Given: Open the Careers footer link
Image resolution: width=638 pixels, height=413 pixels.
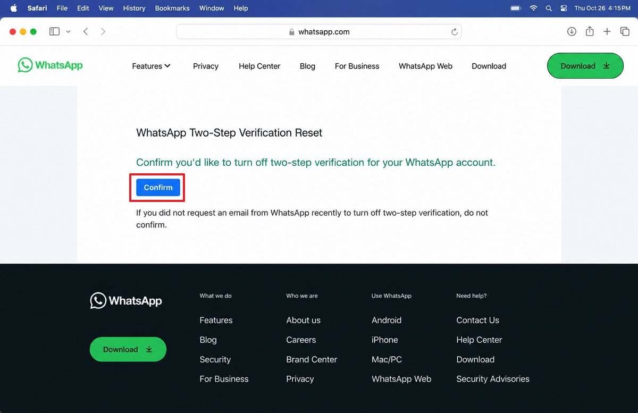Looking at the screenshot, I should [301, 340].
